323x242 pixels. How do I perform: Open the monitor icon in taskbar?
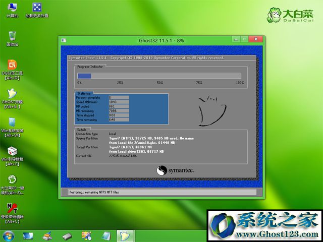click(x=28, y=236)
